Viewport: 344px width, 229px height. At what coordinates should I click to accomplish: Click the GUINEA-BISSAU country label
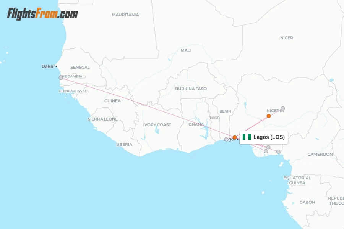(x=73, y=91)
